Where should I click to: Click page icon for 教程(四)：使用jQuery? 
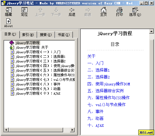[x=12, y=66]
